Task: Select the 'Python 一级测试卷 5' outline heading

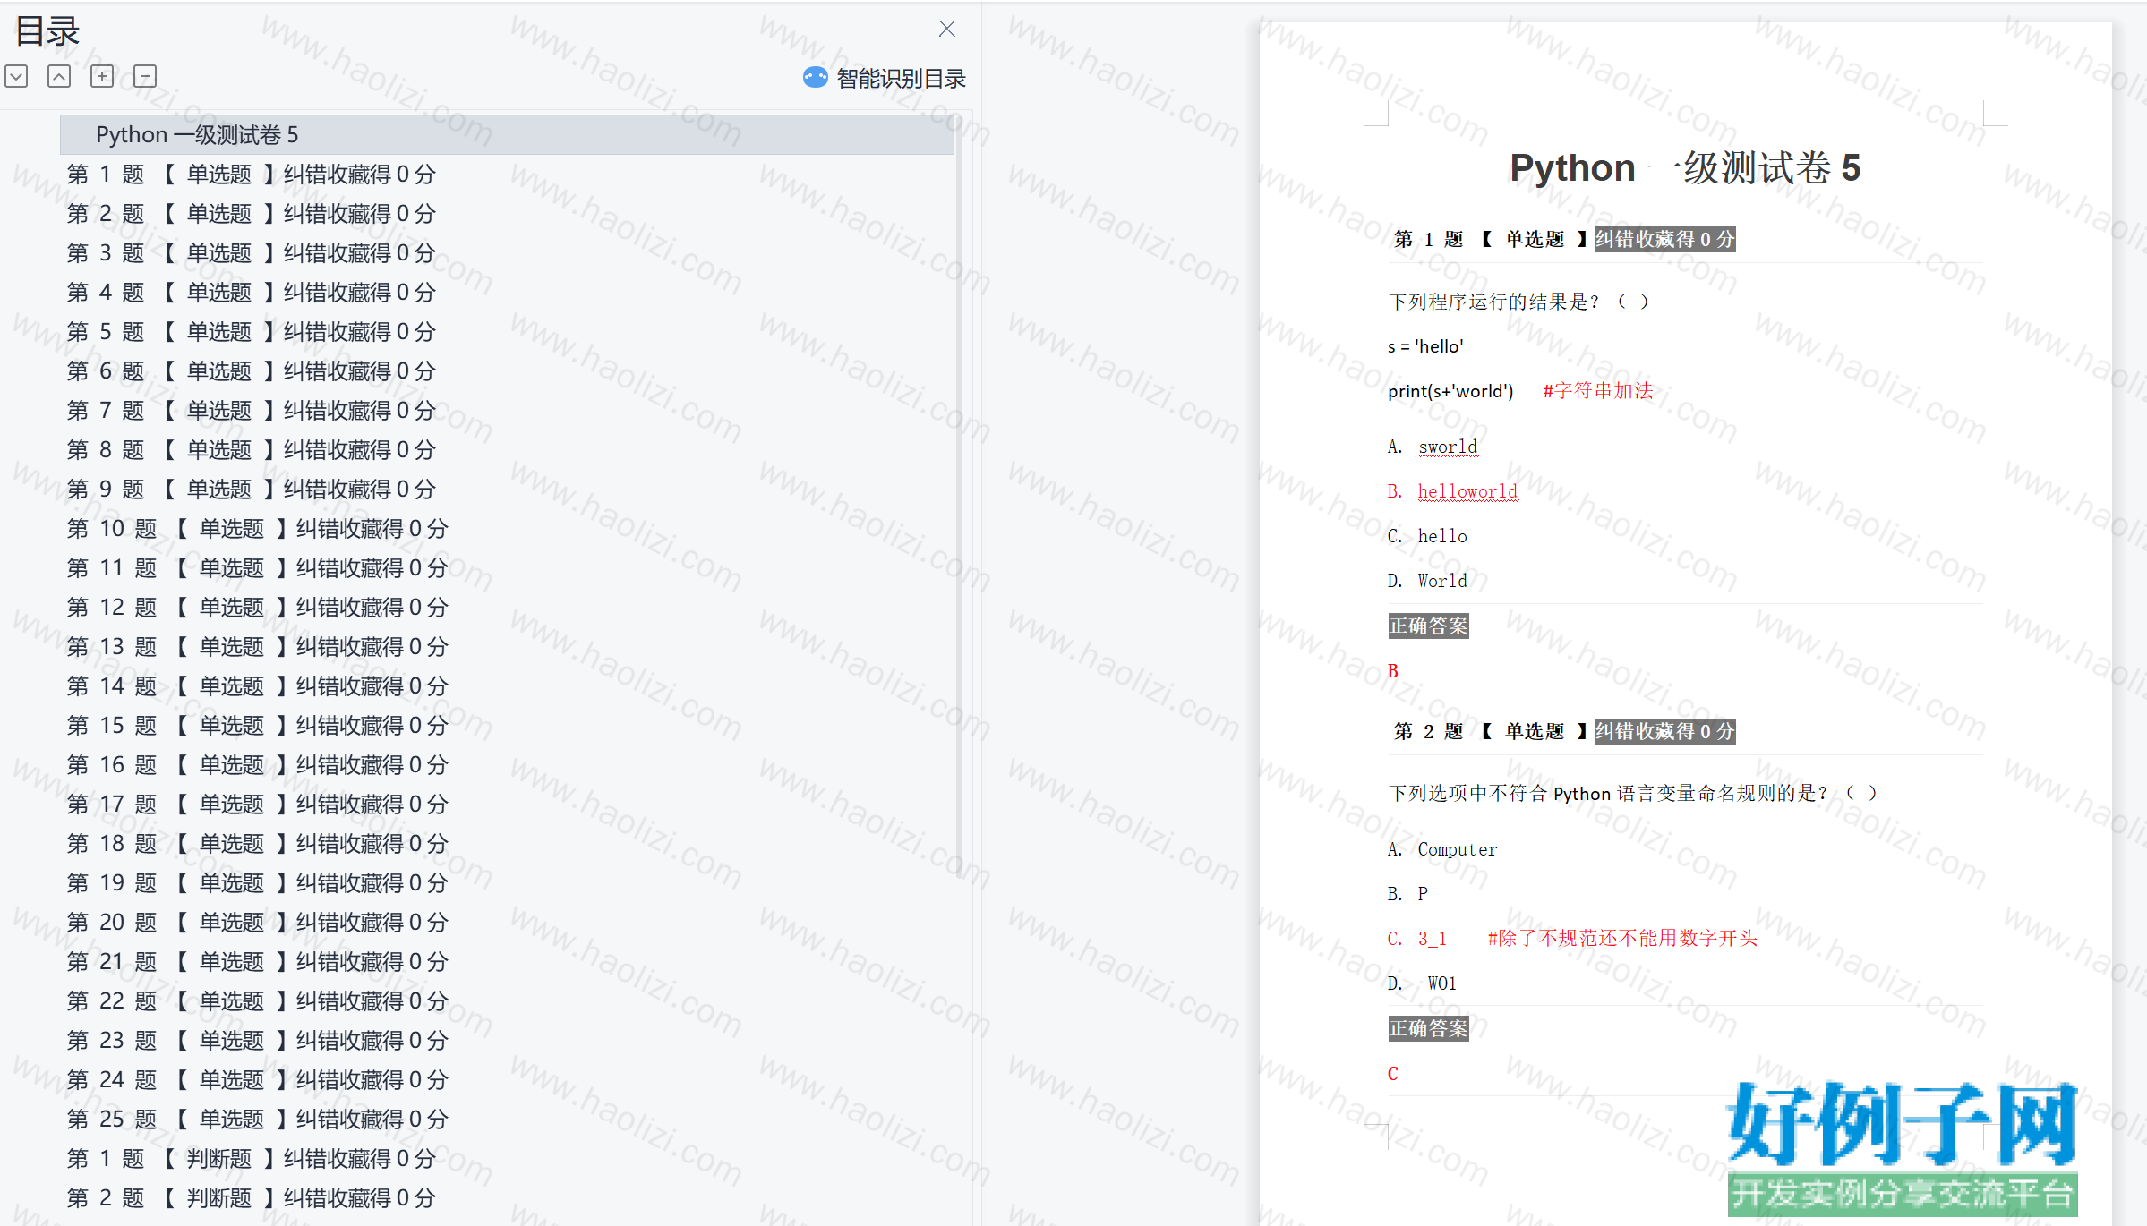Action: (x=507, y=134)
